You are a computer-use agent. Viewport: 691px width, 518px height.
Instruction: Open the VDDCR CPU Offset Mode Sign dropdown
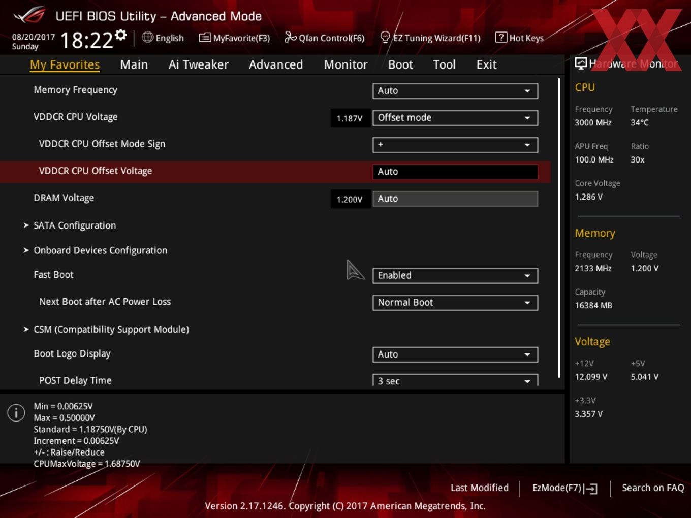point(455,145)
